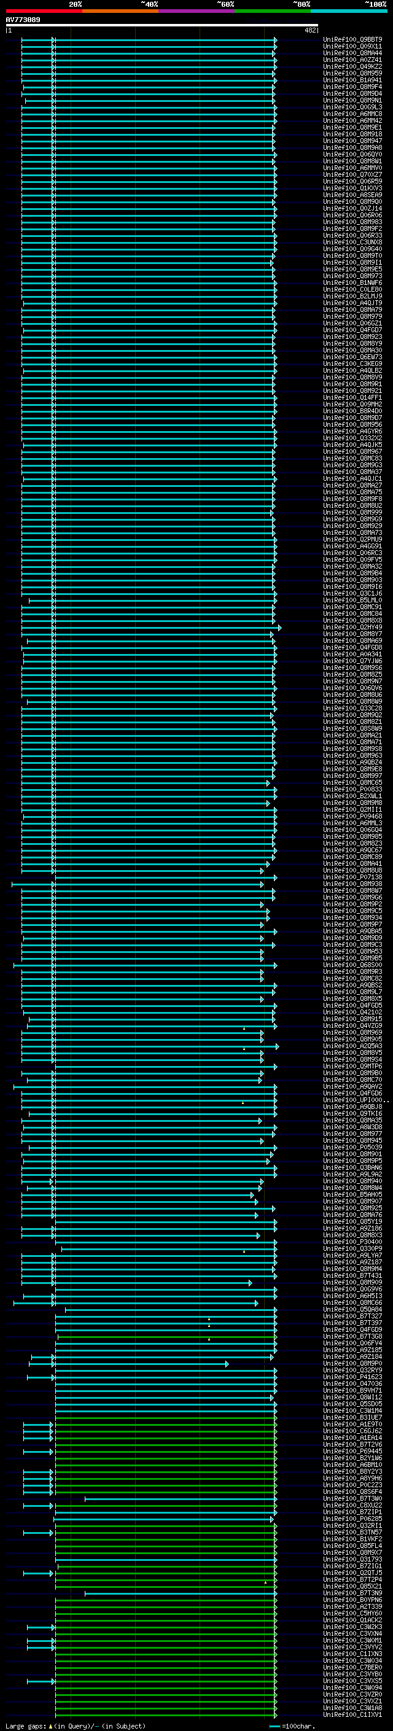The width and height of the screenshot is (393, 1731).
Task: Select label UniRef100_Q9MTP6
Action: pos(352,1067)
